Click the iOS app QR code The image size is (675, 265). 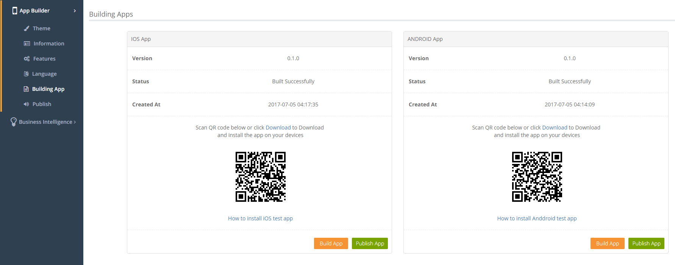[261, 177]
